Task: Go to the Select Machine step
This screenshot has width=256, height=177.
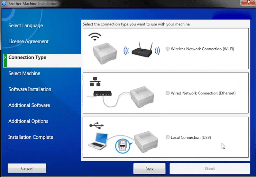Action: tap(24, 73)
